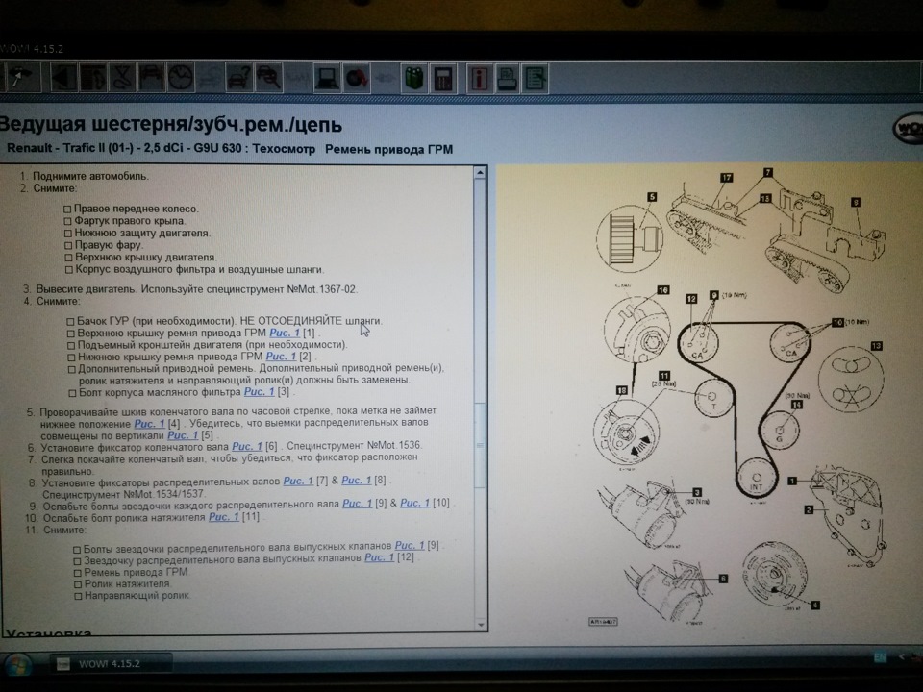Image resolution: width=923 pixels, height=692 pixels.
Task: Open Рис. 1 [9] link in step 9
Action: coord(358,504)
